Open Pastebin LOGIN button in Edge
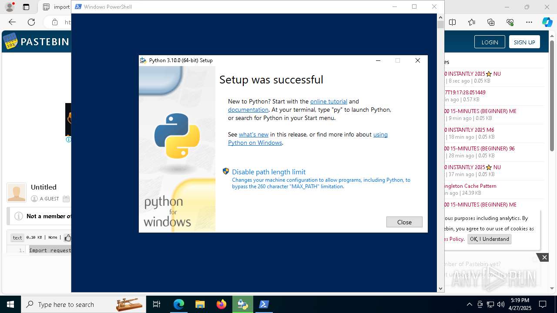Screen dimensions: 557x313 point(490,42)
